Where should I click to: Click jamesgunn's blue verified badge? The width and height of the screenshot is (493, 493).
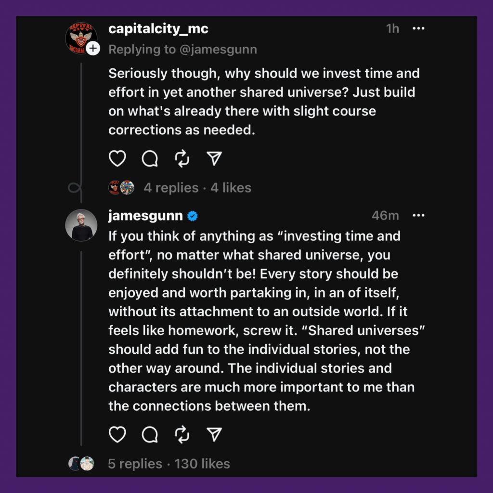point(193,216)
